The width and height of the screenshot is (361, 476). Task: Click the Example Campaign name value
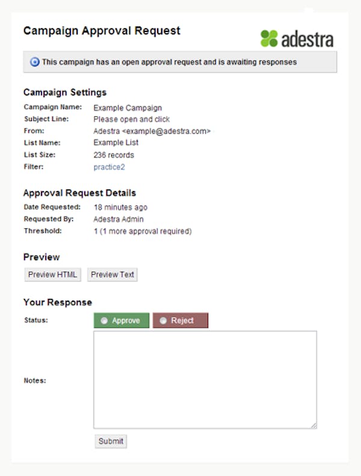pos(128,108)
